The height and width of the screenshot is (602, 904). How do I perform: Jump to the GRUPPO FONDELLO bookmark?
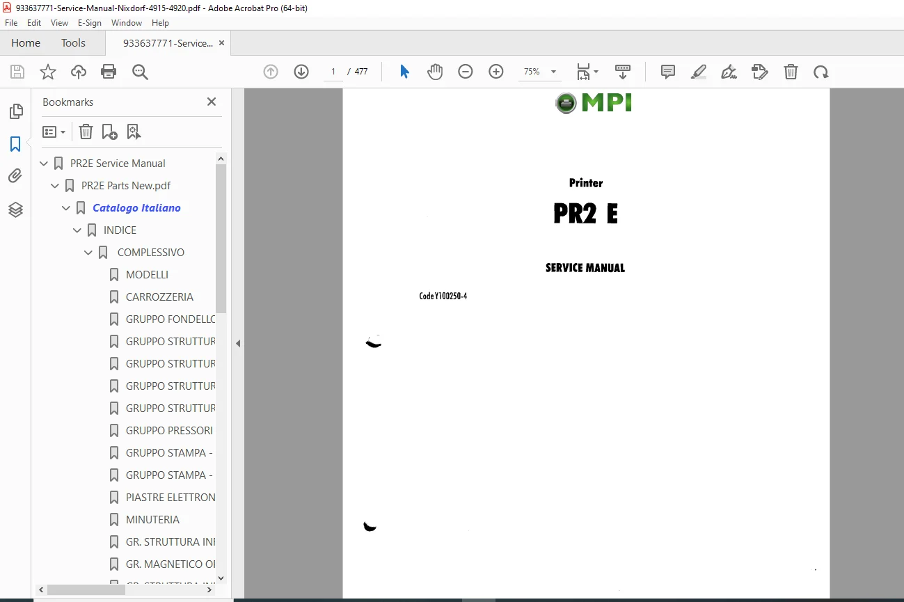pos(171,319)
